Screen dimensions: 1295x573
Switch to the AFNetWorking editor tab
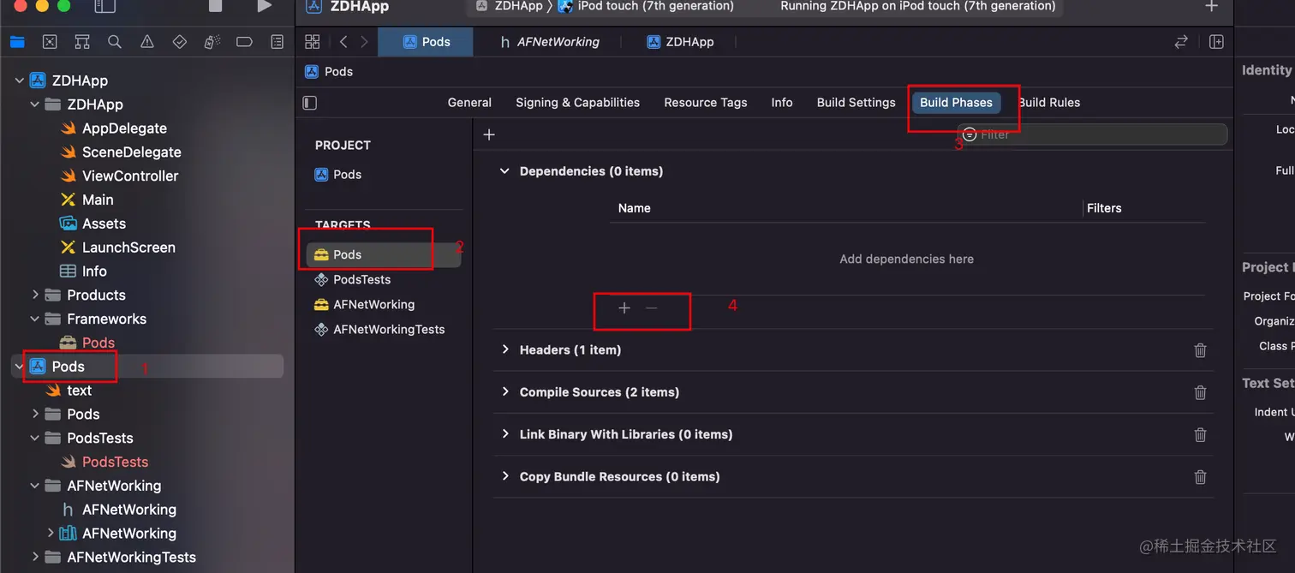pyautogui.click(x=549, y=42)
